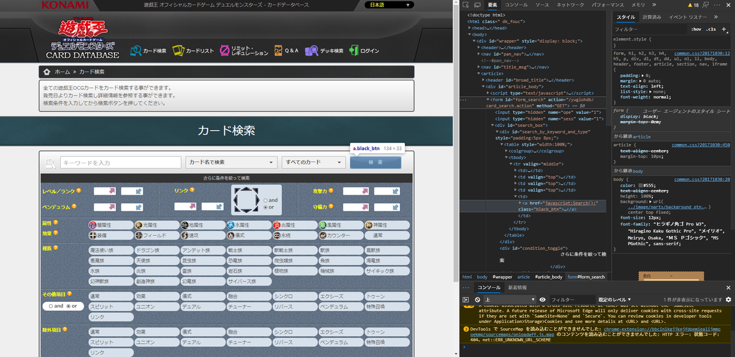Close the console drawer with X
The image size is (735, 357).
tap(728, 287)
